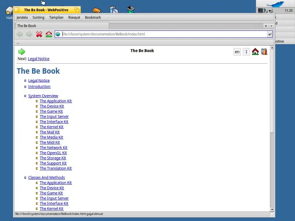This screenshot has height=221, width=295.
Task: Open the Classes And Methods link
Action: coord(46,178)
